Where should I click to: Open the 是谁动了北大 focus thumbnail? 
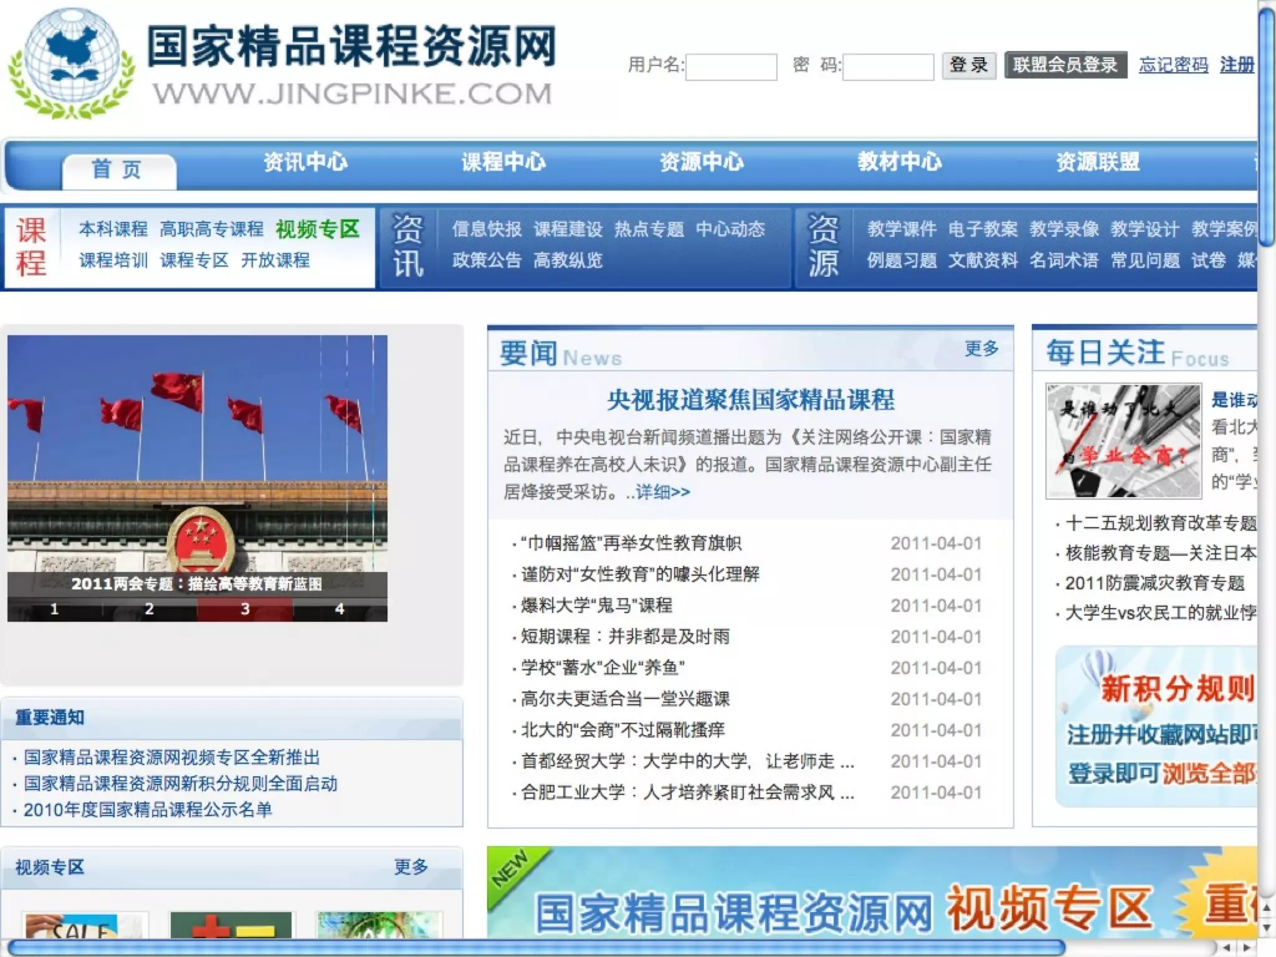[1123, 440]
